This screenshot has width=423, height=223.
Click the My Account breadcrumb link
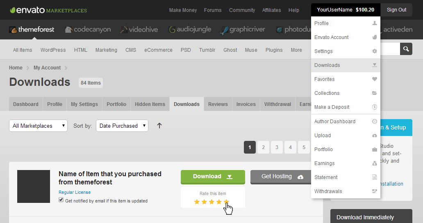click(47, 68)
